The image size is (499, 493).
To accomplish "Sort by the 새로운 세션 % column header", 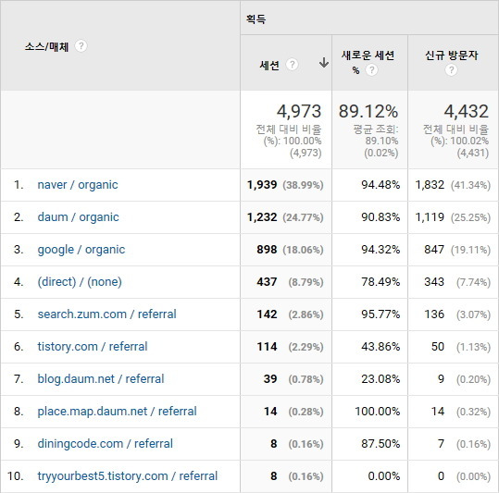I will (x=368, y=62).
